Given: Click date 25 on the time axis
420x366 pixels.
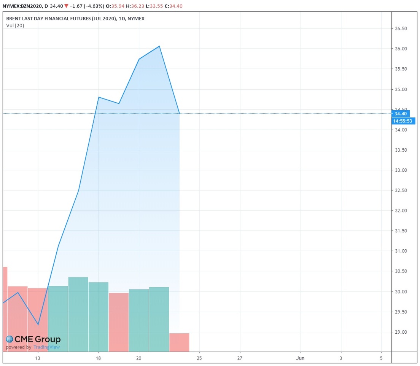Looking at the screenshot, I should pyautogui.click(x=199, y=358).
